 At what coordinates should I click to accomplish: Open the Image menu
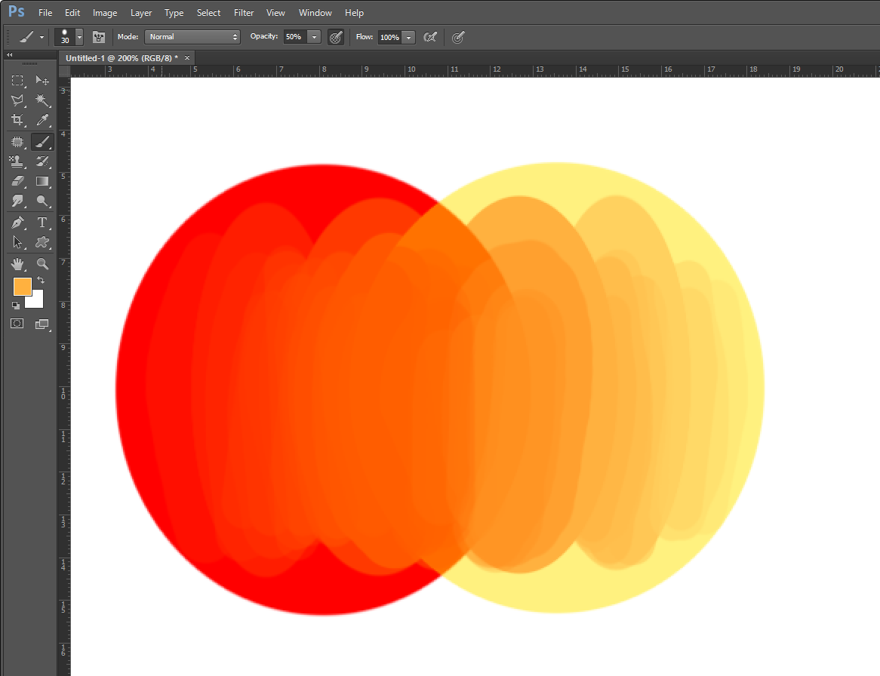(105, 12)
